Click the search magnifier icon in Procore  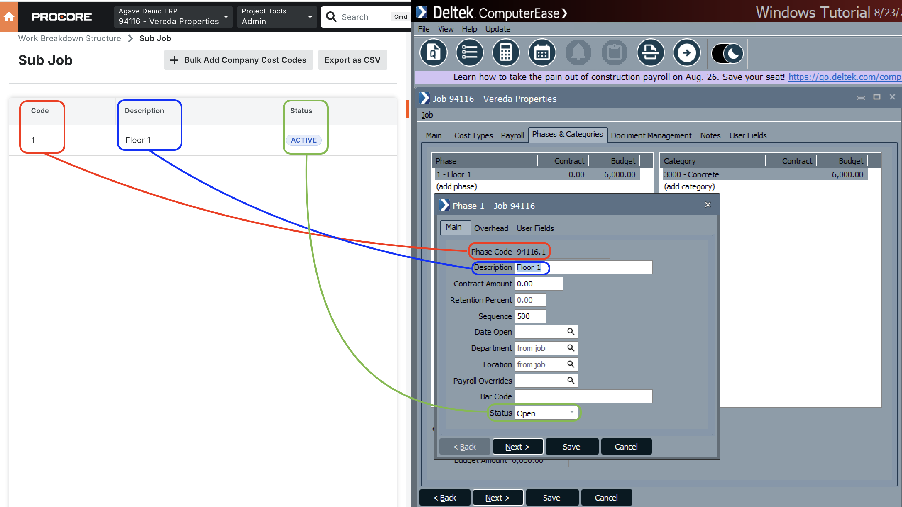(x=331, y=17)
